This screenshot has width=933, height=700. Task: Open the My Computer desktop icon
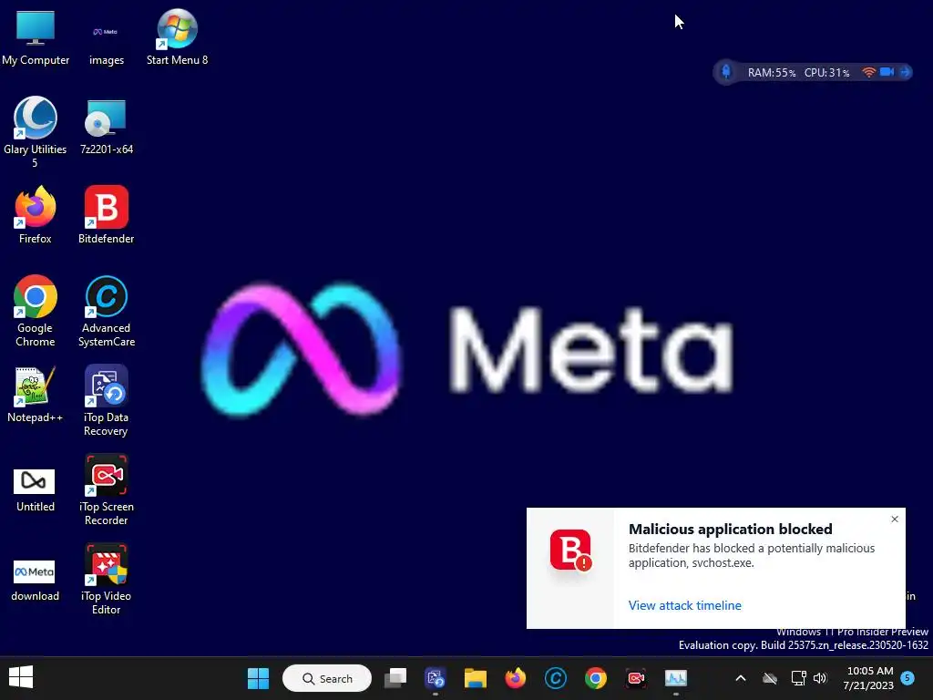click(36, 37)
